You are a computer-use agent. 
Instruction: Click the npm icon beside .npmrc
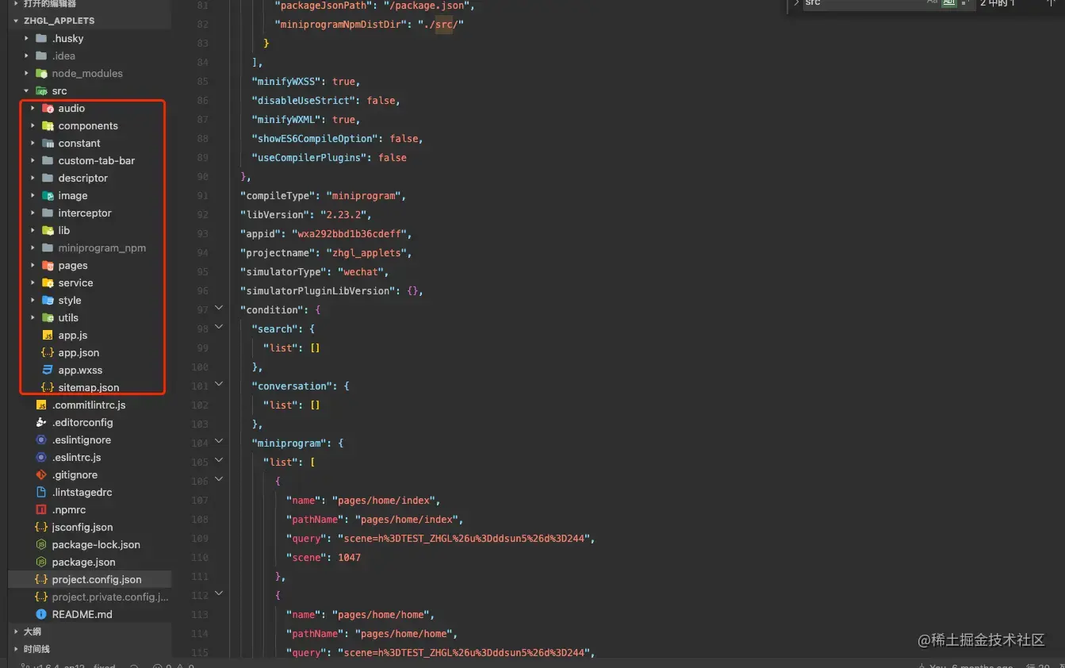coord(41,509)
